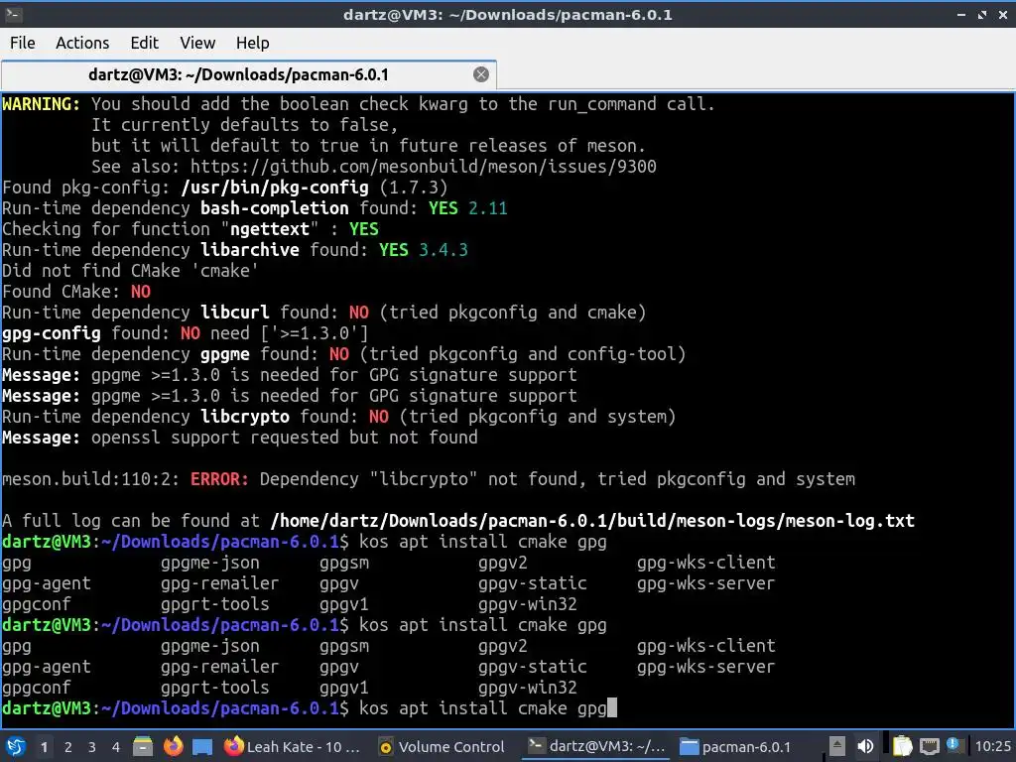
Task: Close the terminal tab with the X icon
Action: pyautogui.click(x=481, y=74)
